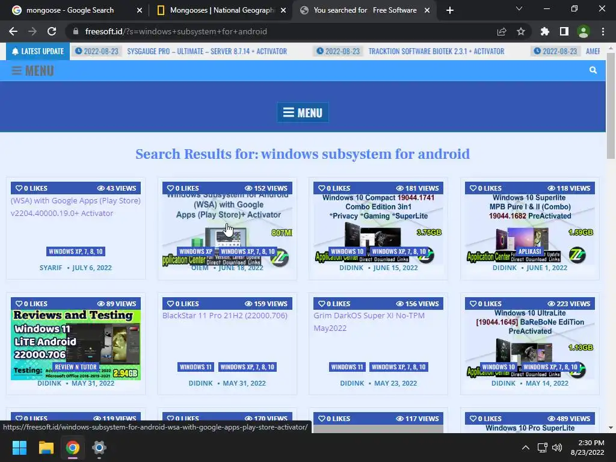
Task: Like the 43 views WSA post
Action: tap(31, 188)
